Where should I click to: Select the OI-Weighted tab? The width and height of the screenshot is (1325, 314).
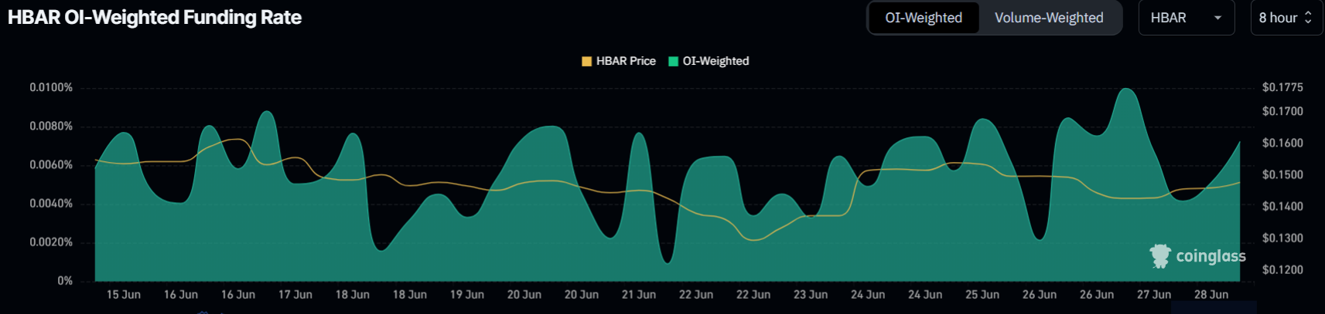tap(924, 18)
